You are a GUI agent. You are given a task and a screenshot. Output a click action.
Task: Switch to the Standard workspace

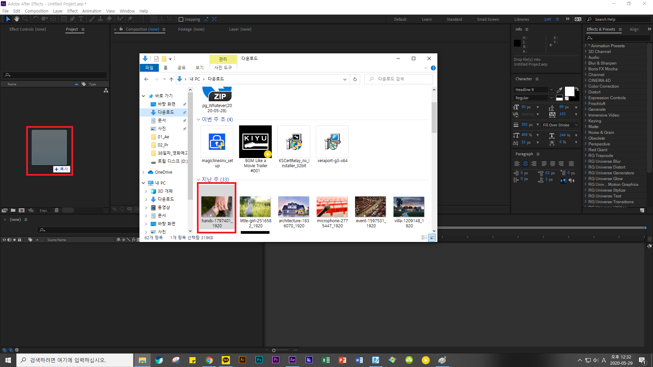(x=454, y=19)
